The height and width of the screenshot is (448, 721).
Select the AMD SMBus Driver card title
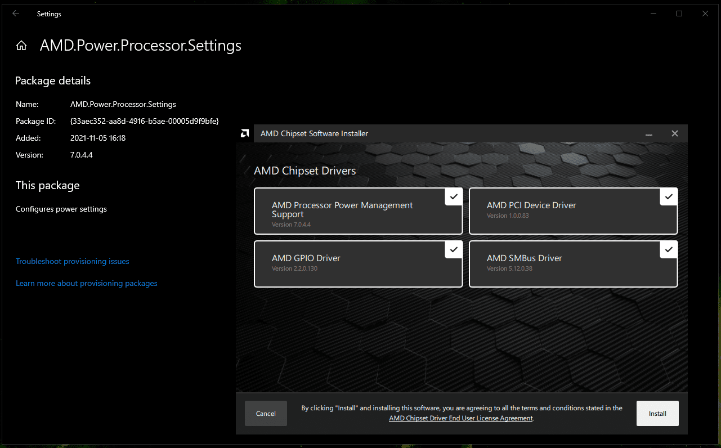point(525,258)
